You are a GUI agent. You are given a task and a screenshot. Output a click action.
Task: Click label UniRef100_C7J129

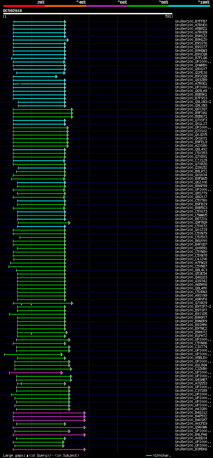pyautogui.click(x=191, y=160)
